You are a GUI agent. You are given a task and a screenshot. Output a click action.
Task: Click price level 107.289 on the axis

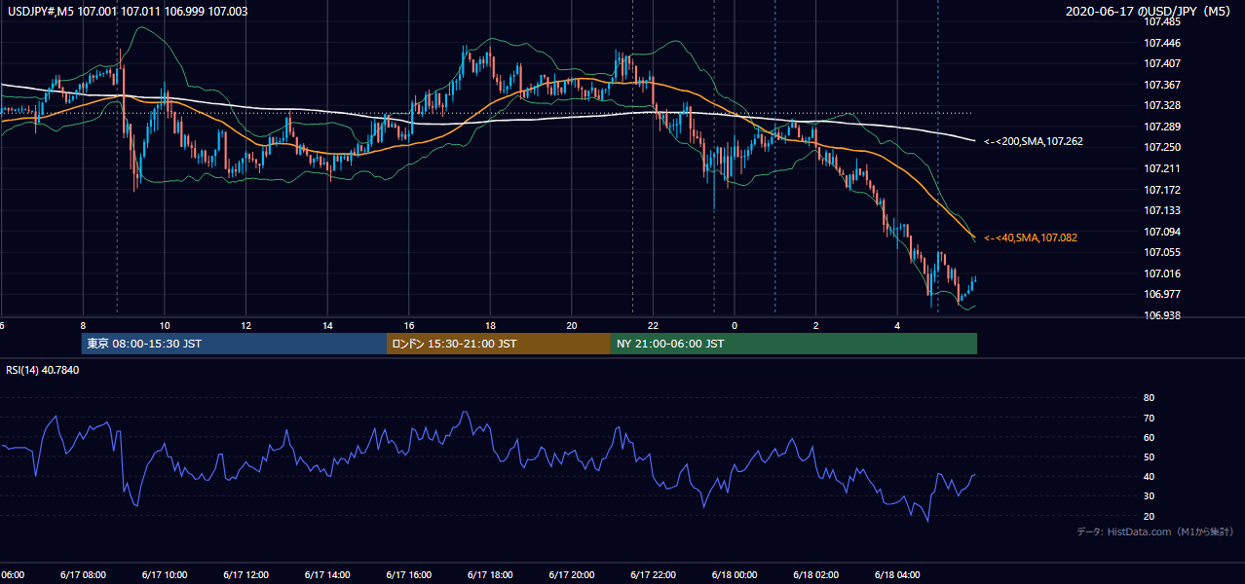(x=1160, y=127)
